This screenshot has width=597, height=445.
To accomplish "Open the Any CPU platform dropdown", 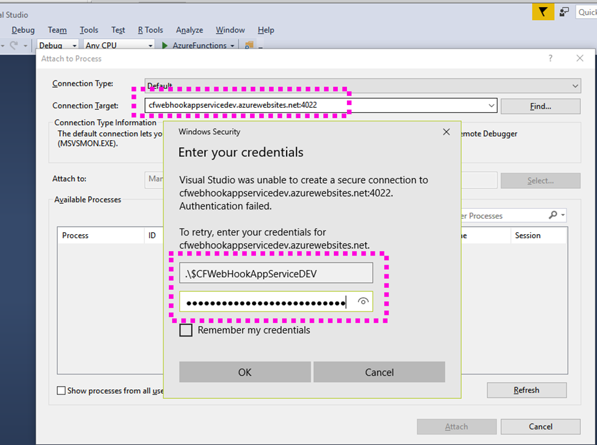I will click(x=151, y=46).
